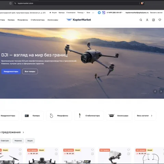
Task: Click the DJI banner headline text
Action: pyautogui.click(x=34, y=55)
